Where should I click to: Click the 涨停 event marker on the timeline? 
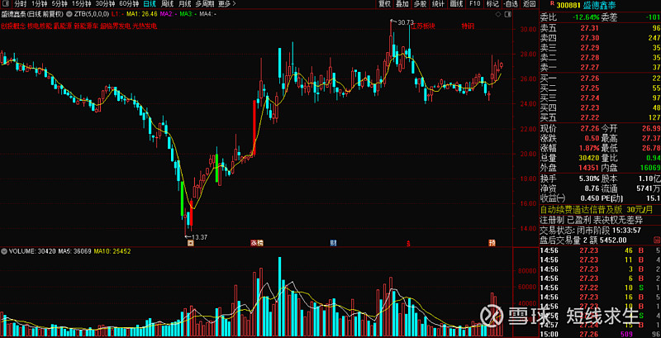257,243
